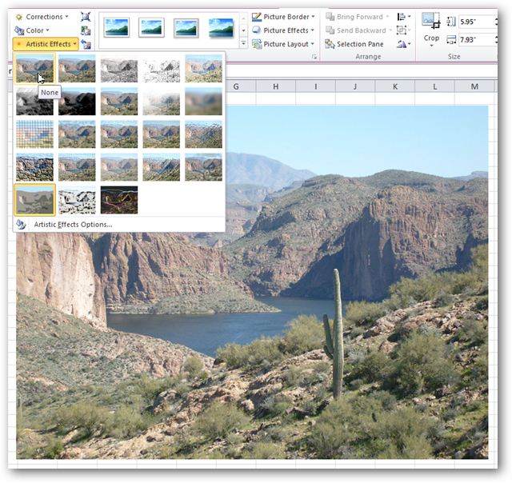Expand the full Picture Styles gallery

pos(243,43)
